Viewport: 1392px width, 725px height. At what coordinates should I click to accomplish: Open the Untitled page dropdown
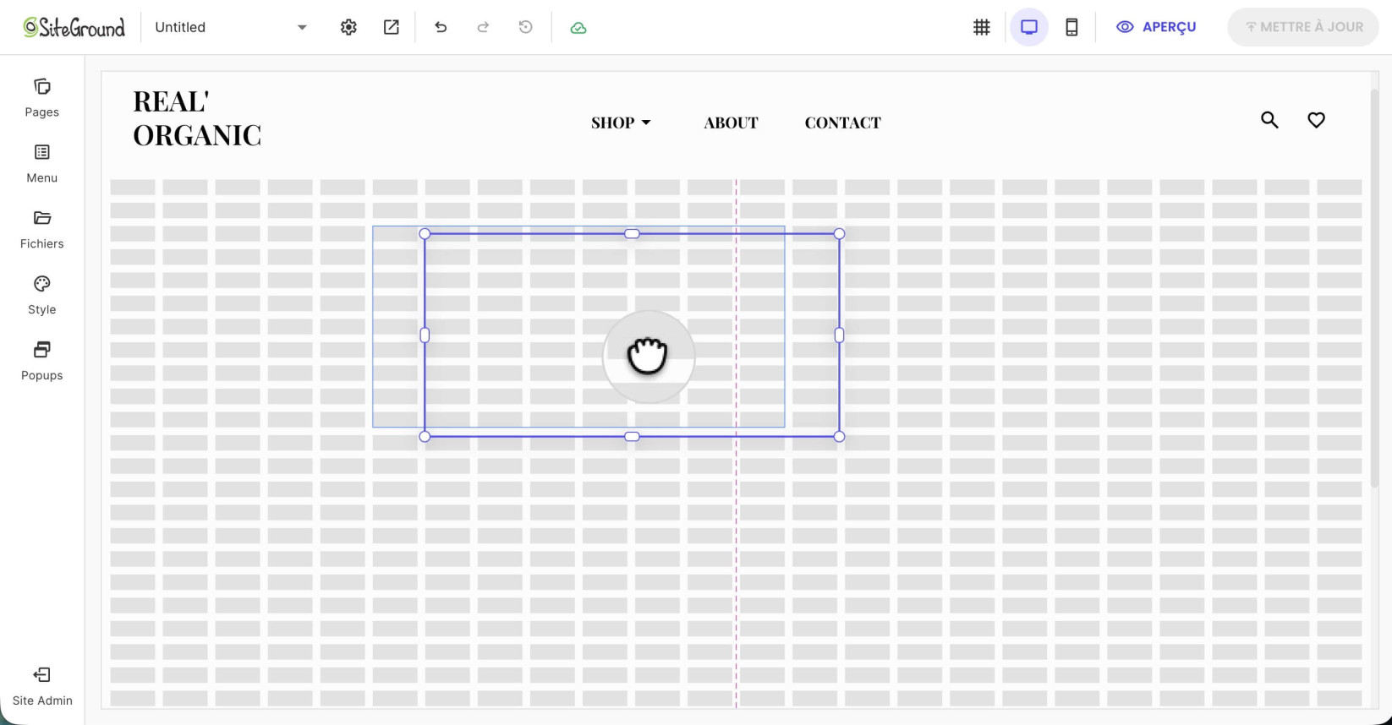pos(231,27)
